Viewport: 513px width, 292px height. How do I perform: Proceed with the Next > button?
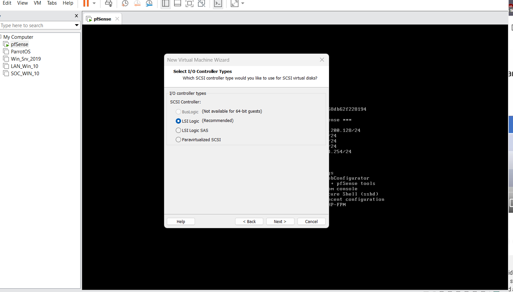(280, 221)
